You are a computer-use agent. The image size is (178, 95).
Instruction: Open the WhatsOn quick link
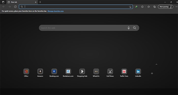point(96,73)
